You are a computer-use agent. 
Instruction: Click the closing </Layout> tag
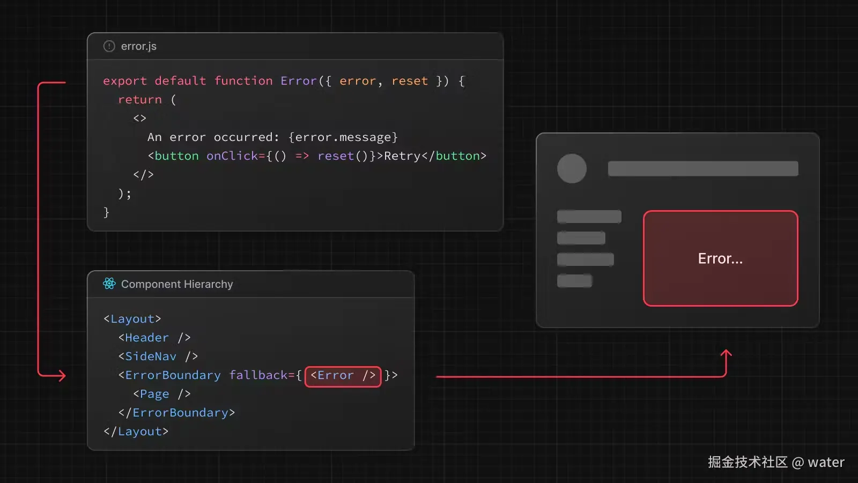pyautogui.click(x=136, y=432)
